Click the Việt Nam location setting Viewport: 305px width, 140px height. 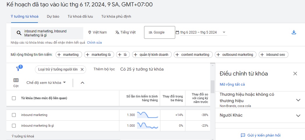click(x=97, y=32)
